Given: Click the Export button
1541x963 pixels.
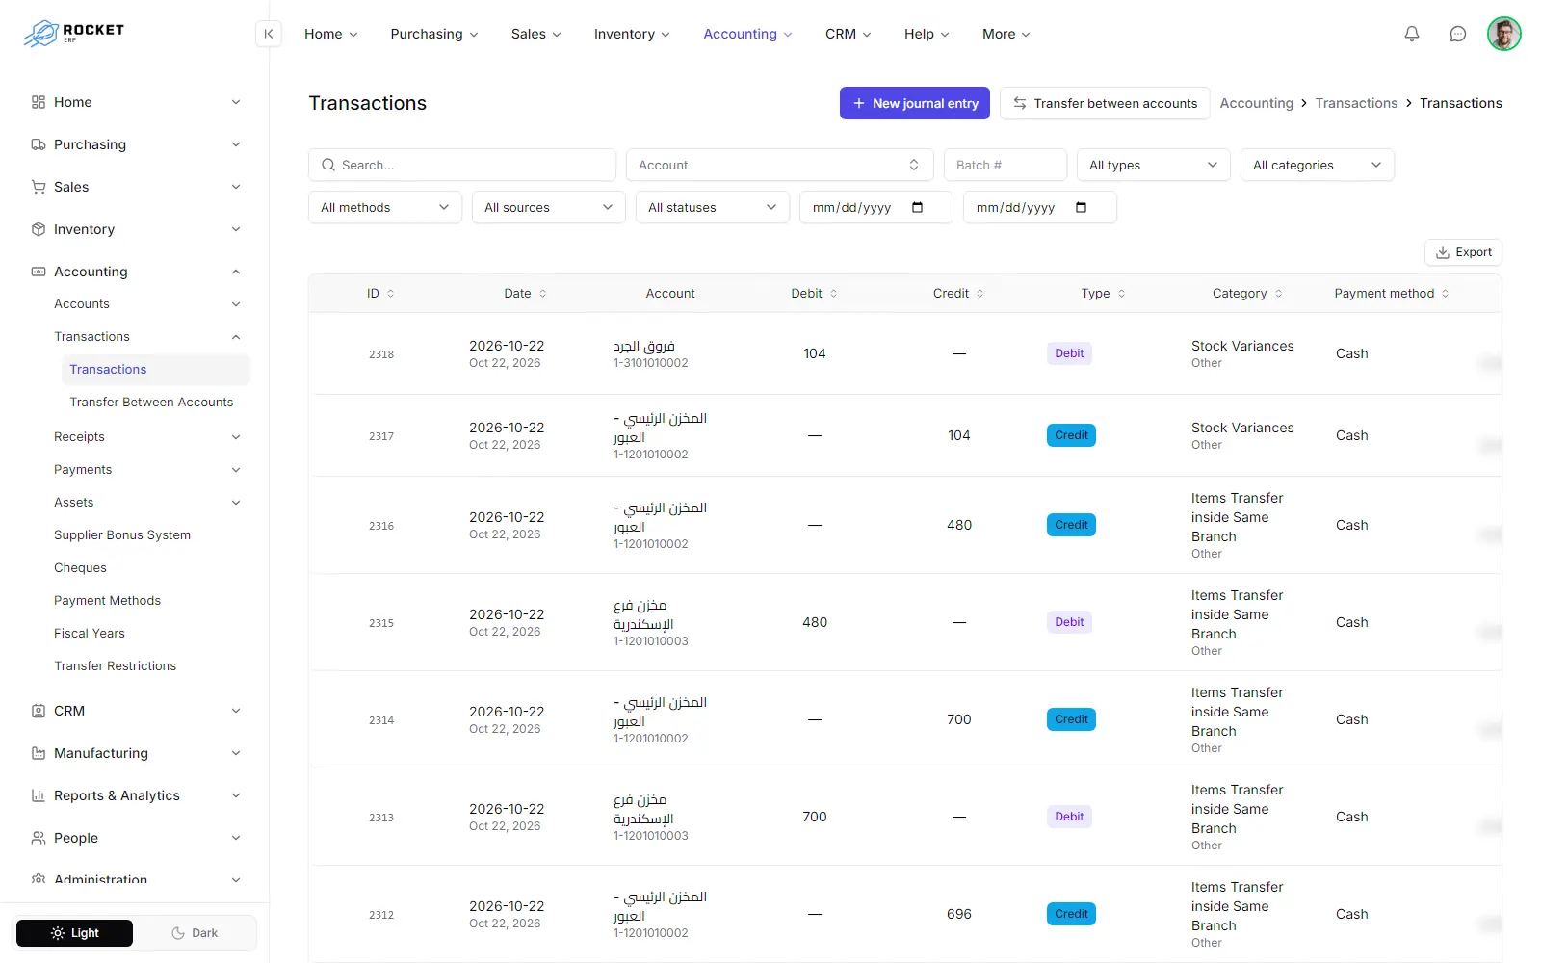Looking at the screenshot, I should pyautogui.click(x=1463, y=252).
